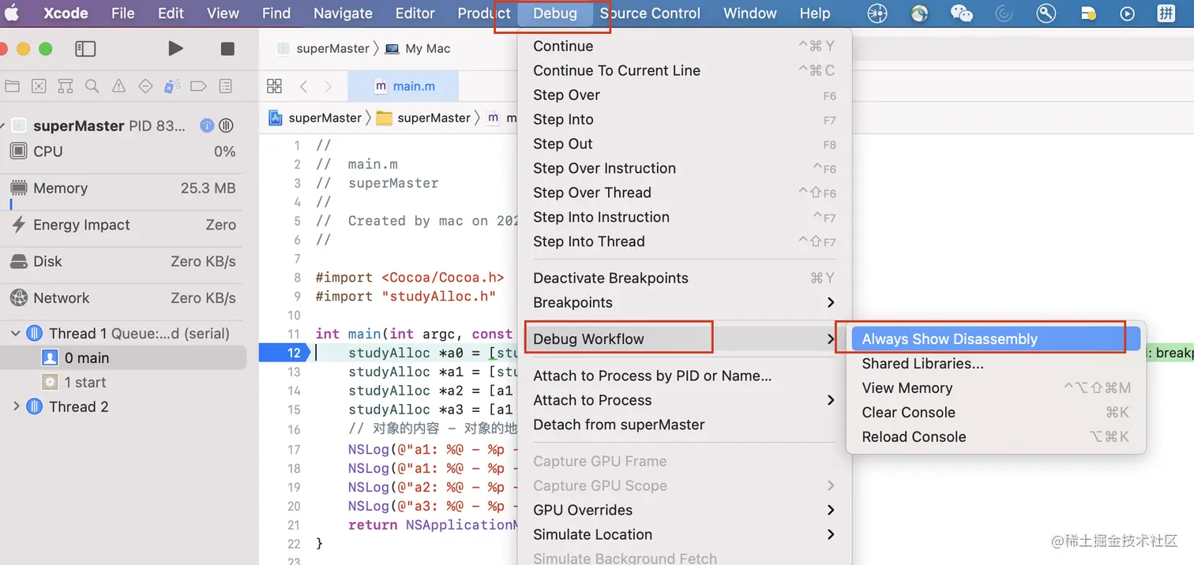This screenshot has height=565, width=1194.
Task: Open the find navigator magnifier icon
Action: tap(92, 86)
